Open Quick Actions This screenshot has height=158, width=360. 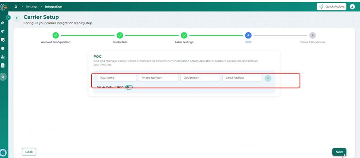332,7
